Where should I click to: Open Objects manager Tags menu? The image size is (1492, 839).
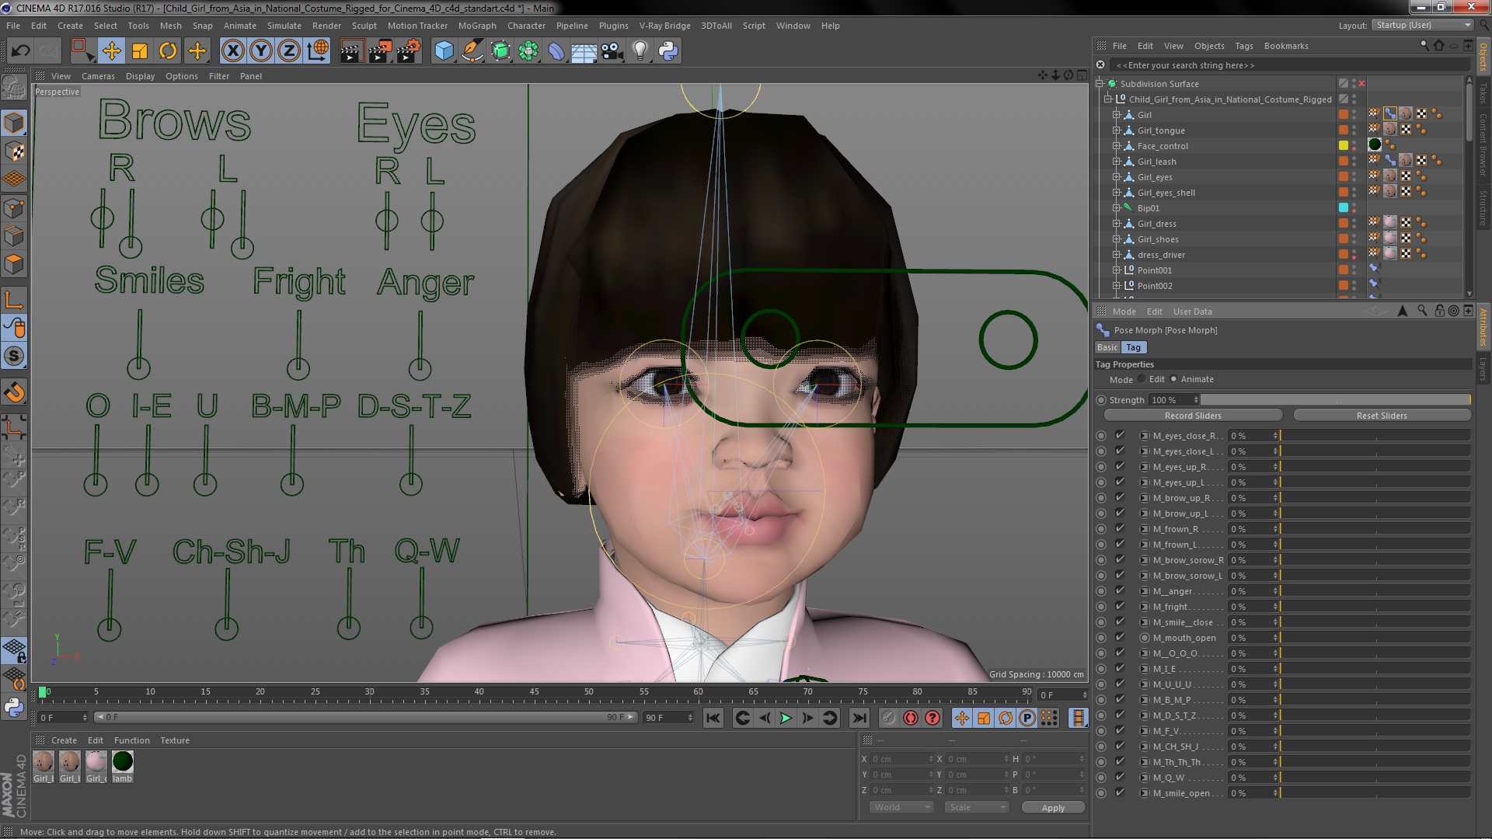1243,46
